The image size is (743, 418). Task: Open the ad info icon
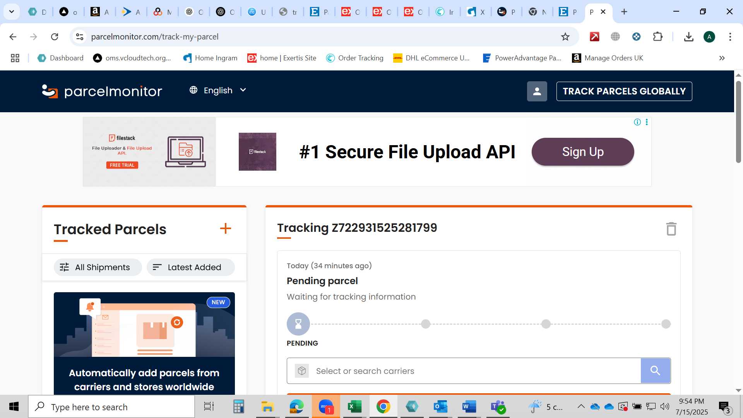tap(637, 122)
